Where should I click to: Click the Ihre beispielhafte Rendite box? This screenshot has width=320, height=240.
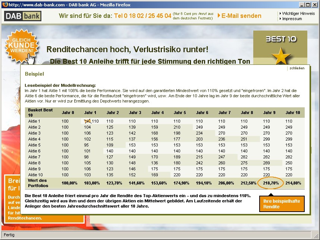pos(282,204)
